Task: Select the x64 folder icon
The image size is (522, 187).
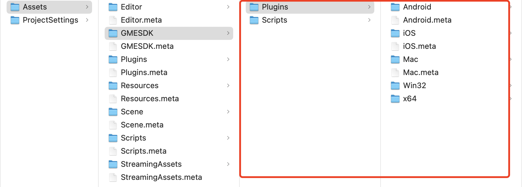Action: click(x=395, y=99)
